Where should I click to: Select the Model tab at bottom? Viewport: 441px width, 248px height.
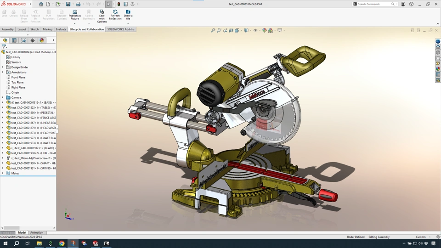[22, 232]
